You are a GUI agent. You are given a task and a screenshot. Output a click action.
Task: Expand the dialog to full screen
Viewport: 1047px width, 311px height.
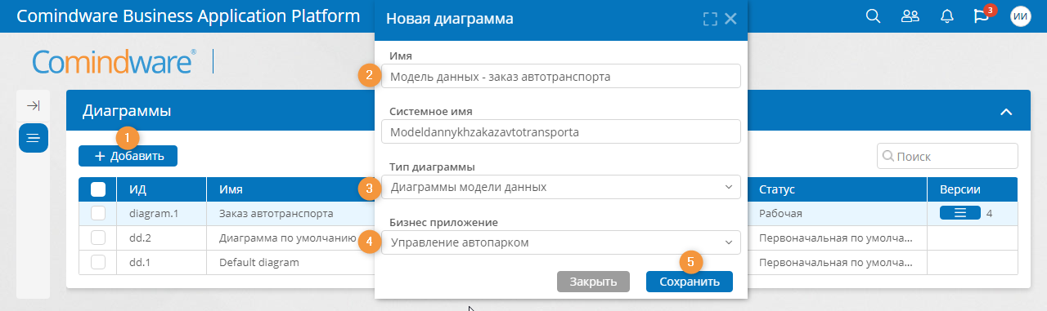click(710, 19)
